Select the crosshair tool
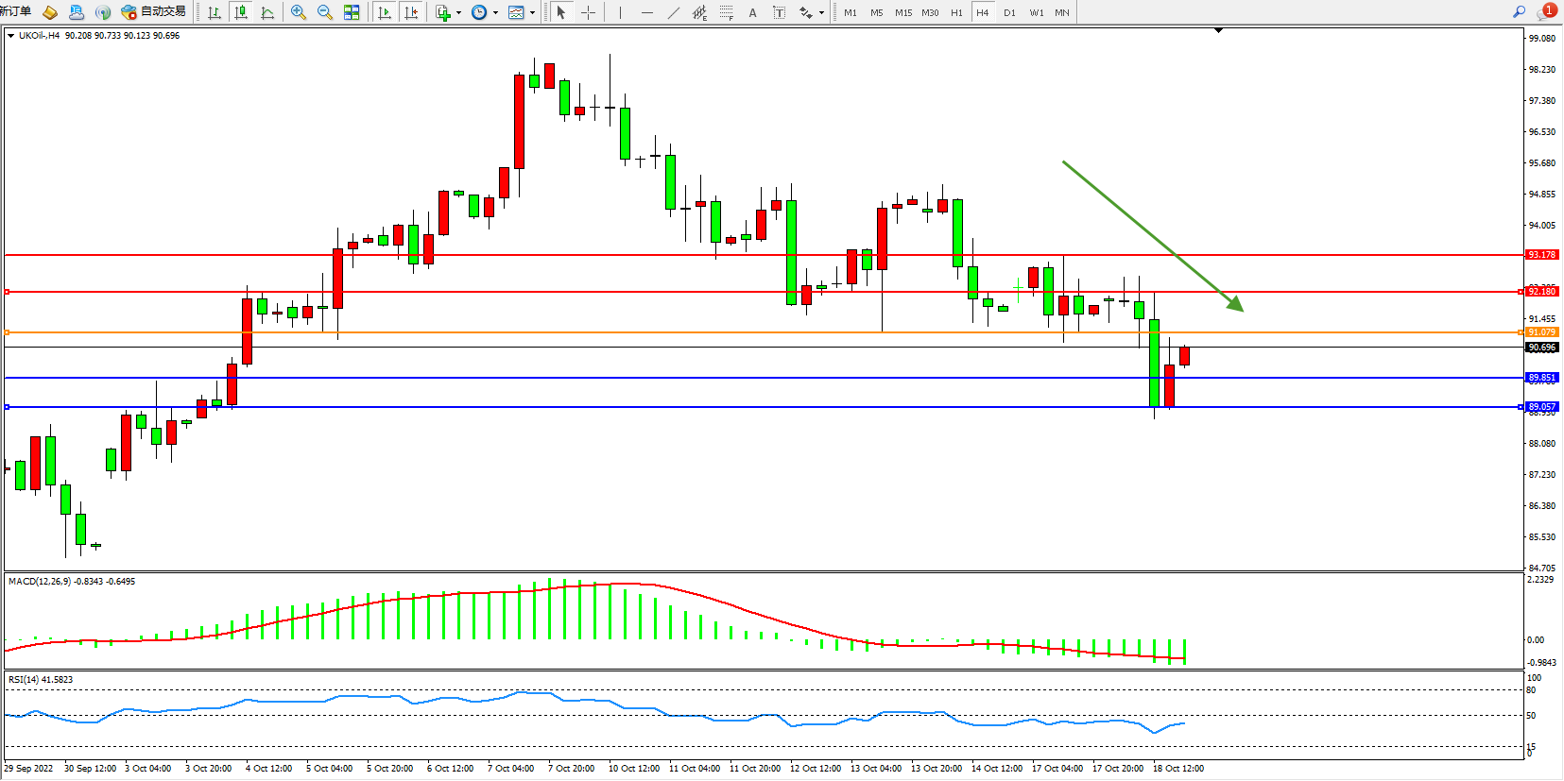 [x=588, y=12]
